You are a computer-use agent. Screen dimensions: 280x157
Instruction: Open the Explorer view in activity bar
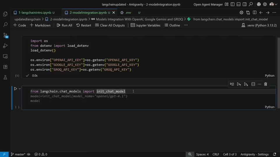coord(5,14)
